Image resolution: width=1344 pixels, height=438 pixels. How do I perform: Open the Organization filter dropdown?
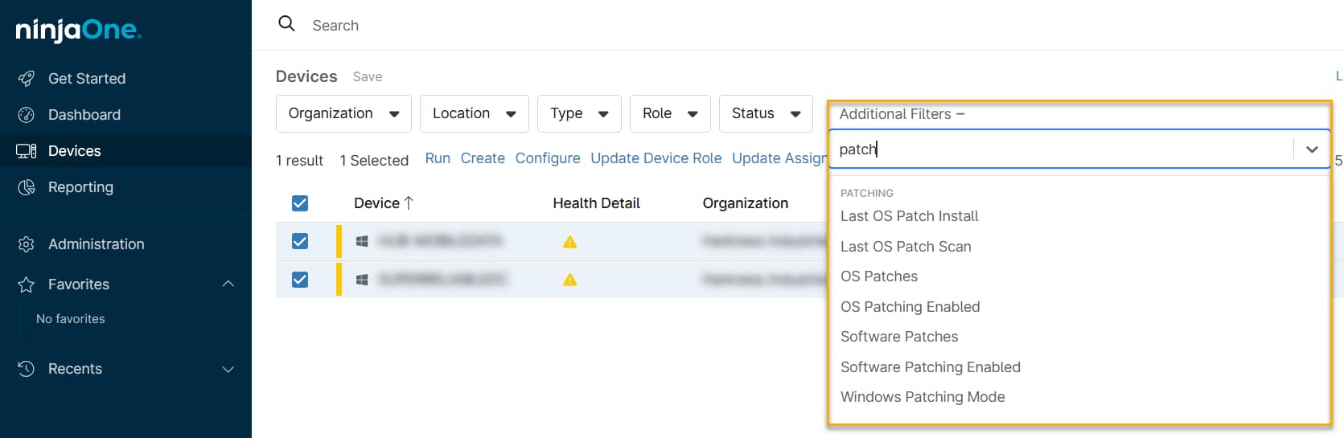343,113
